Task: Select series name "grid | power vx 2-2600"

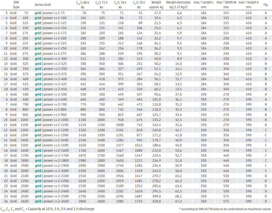Action: pyautogui.click(x=52, y=201)
